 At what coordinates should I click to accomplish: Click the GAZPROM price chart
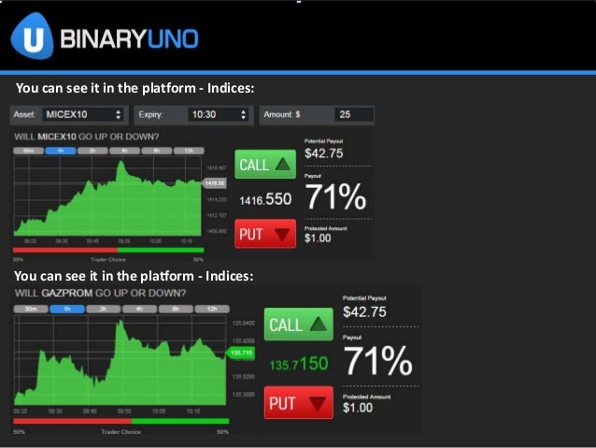click(121, 360)
